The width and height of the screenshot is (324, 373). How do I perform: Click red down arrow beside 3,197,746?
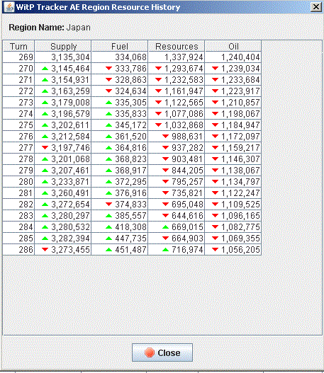tap(45, 148)
